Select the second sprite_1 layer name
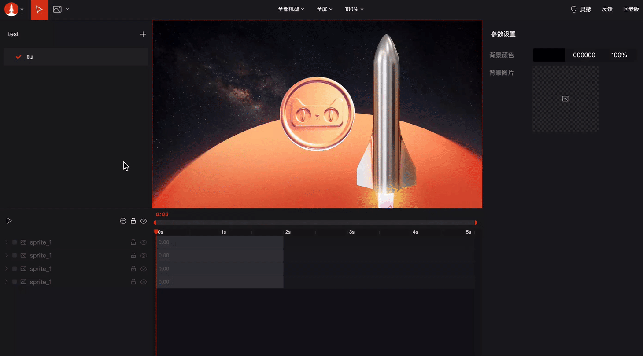 click(41, 256)
